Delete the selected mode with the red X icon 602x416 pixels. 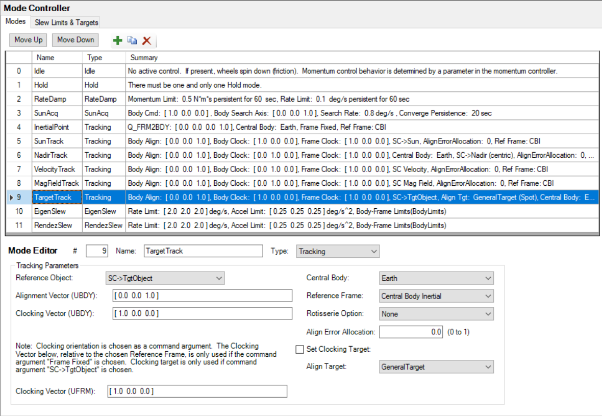click(x=147, y=40)
